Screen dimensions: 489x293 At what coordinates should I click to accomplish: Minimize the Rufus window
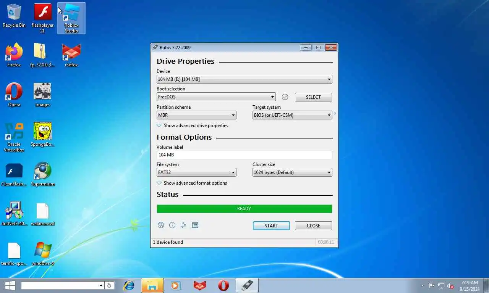point(306,48)
